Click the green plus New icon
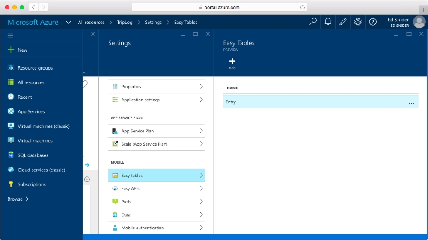 coord(11,50)
